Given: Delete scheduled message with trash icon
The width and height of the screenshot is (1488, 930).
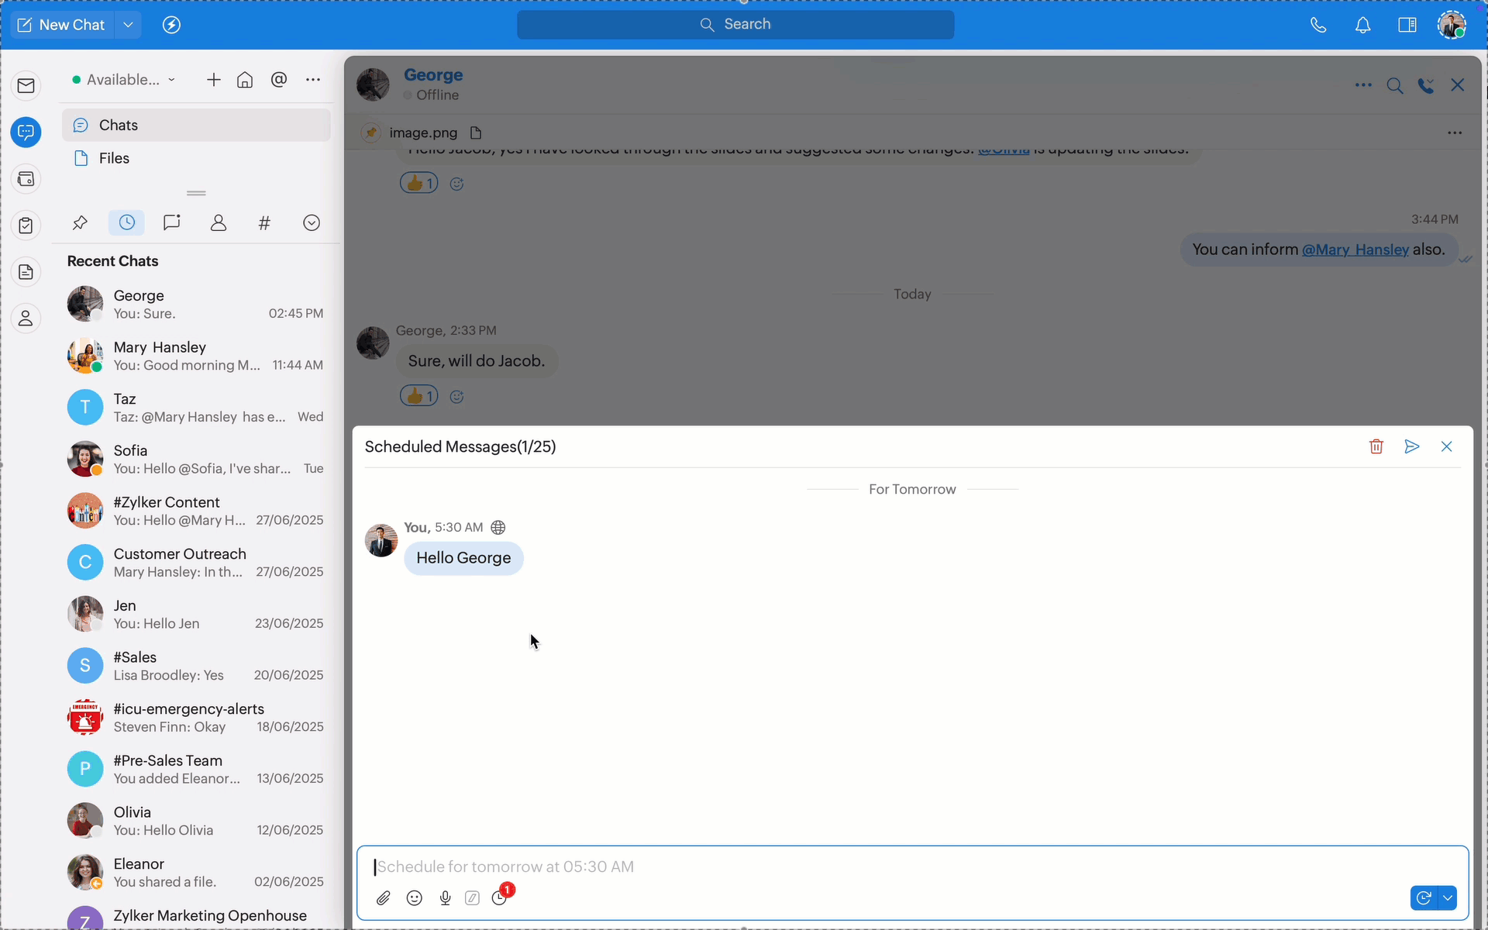Looking at the screenshot, I should tap(1376, 446).
